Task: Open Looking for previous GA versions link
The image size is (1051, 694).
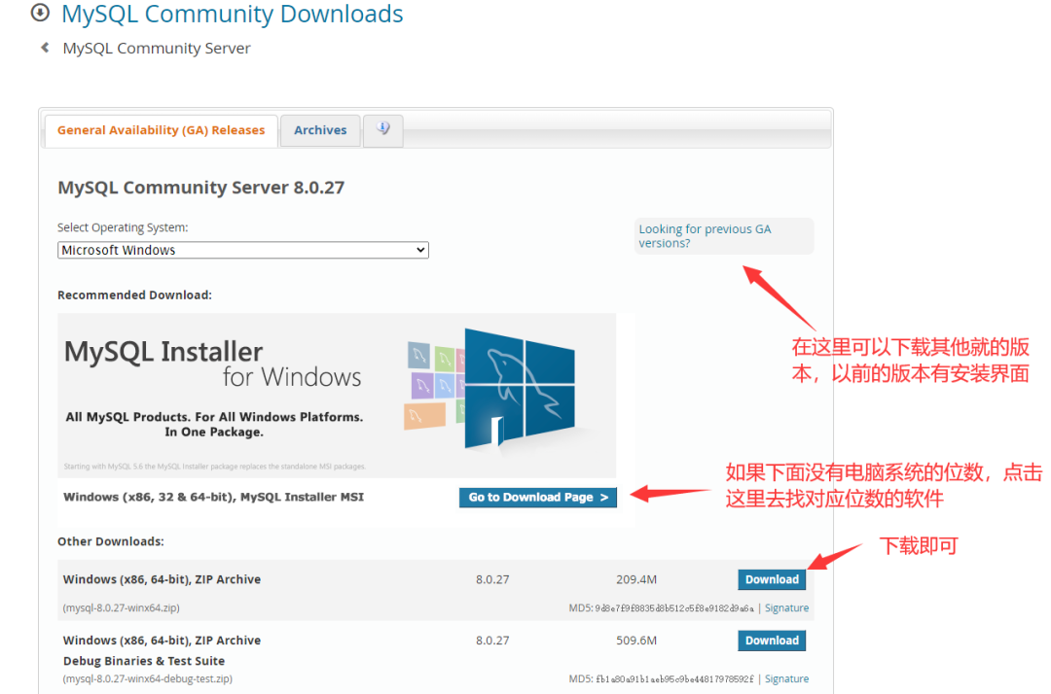Action: [705, 235]
